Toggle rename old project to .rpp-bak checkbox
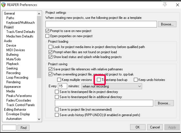 point(50,74)
